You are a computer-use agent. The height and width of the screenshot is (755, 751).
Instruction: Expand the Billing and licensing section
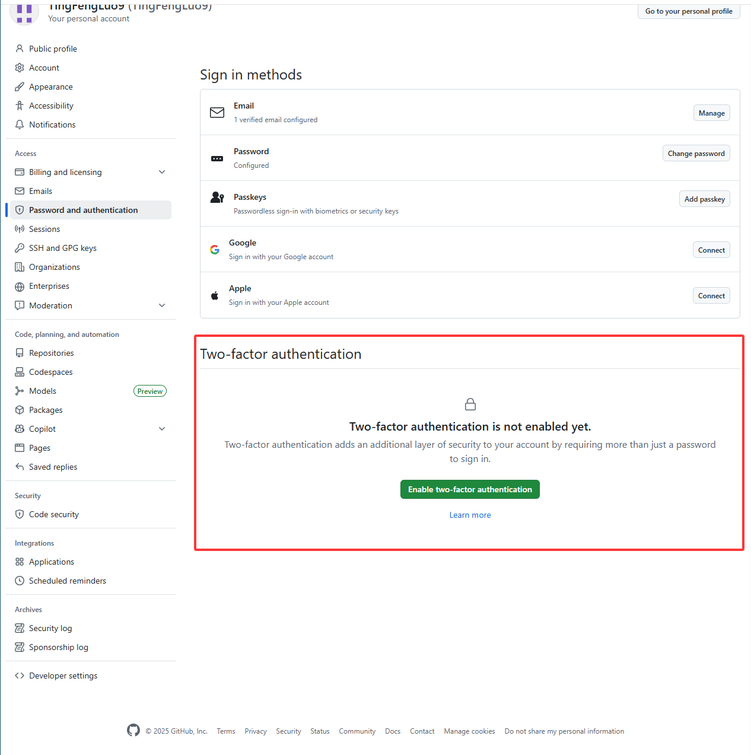click(162, 172)
